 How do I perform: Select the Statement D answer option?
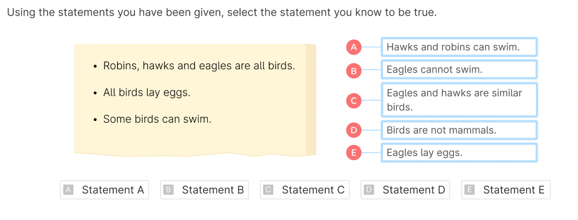coord(405,190)
